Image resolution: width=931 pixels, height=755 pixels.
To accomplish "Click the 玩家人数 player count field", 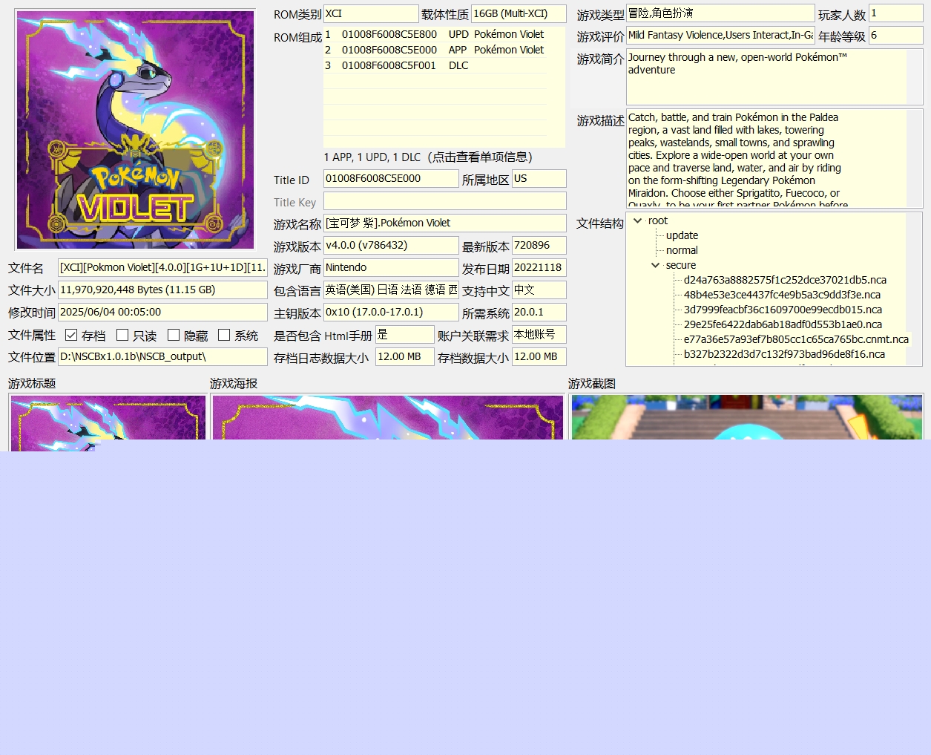I will [x=896, y=13].
